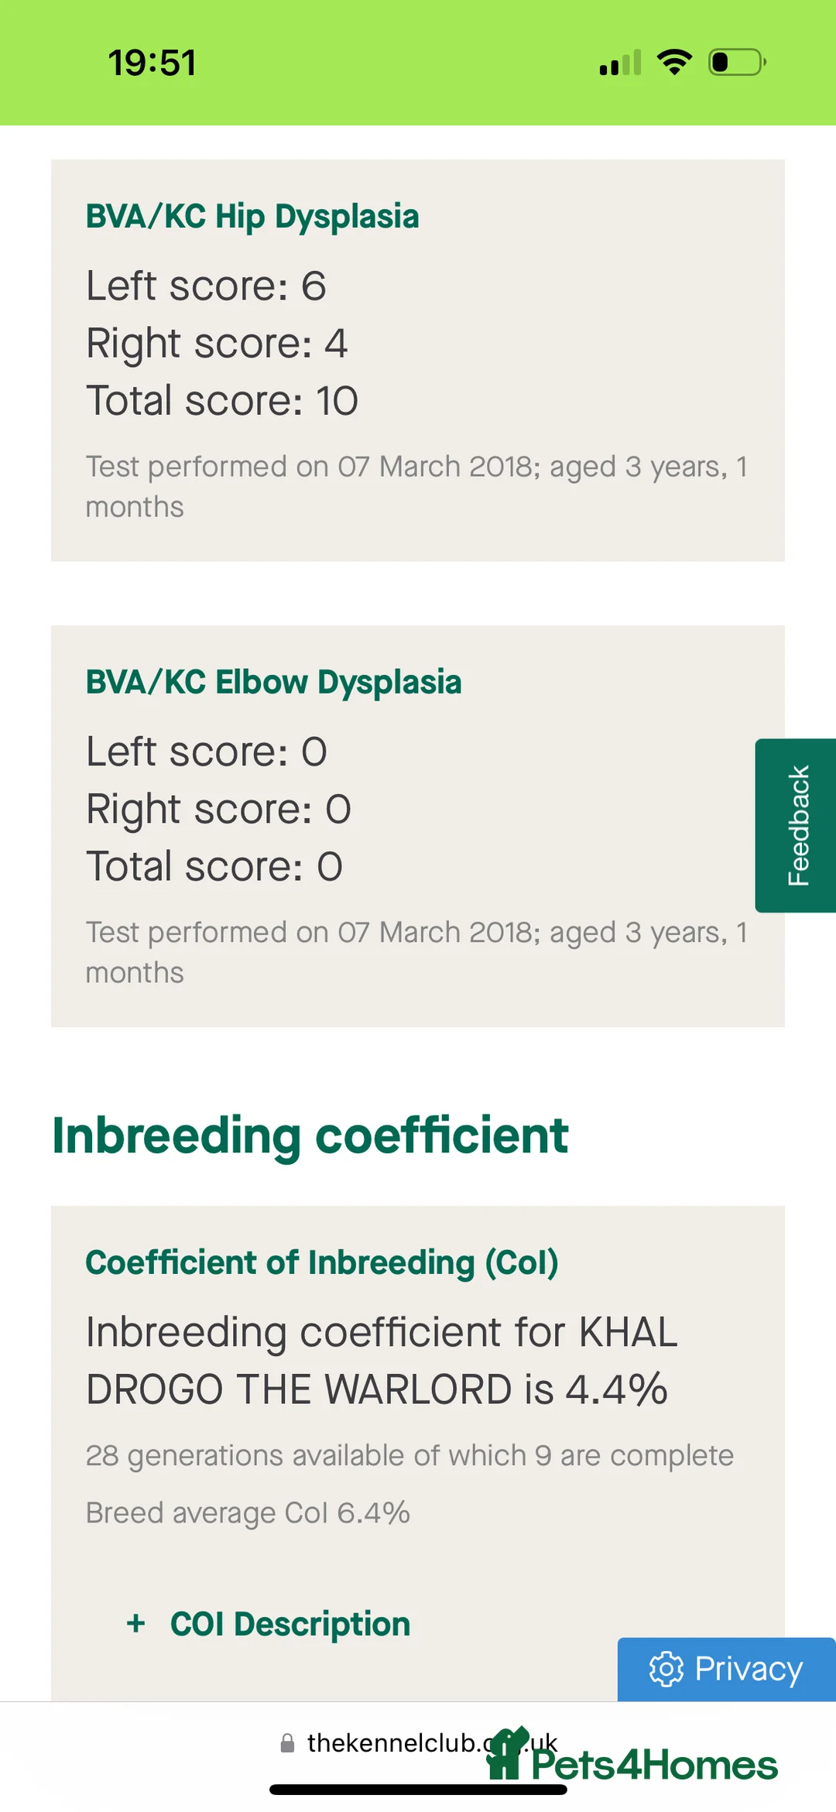Tap the 19:51 clock in status bar
Viewport: 836px width, 1812px height.
152,63
